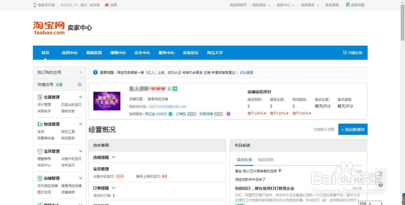Click the red hot tag beside 智钻
Viewport: 405px width, 205px height.
click(x=280, y=171)
